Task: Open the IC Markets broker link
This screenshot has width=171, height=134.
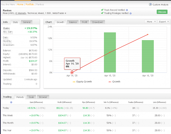Action: (x=21, y=13)
